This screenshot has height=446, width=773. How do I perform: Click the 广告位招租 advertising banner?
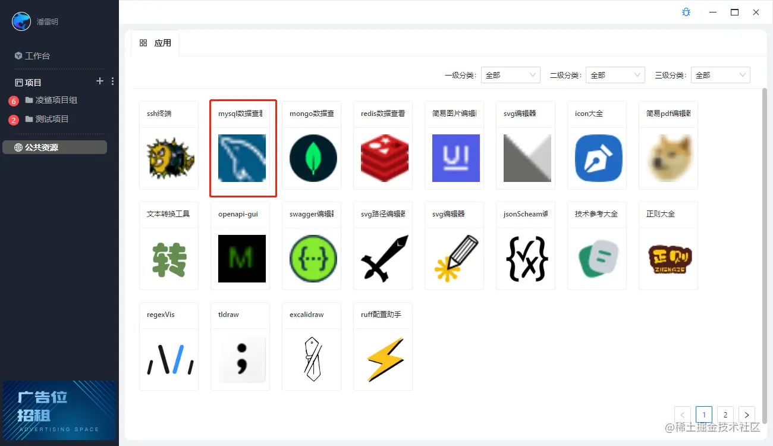click(x=59, y=410)
